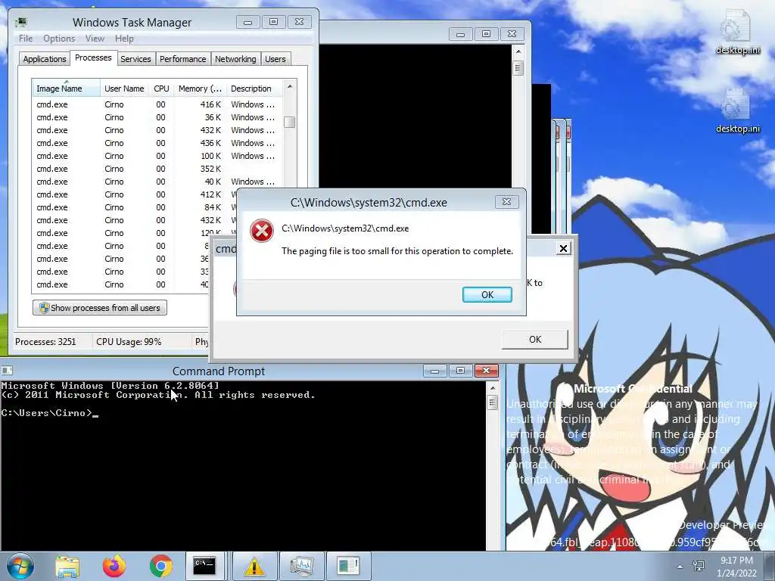Open the File menu in Task Manager
Image resolution: width=775 pixels, height=581 pixels.
(x=25, y=39)
